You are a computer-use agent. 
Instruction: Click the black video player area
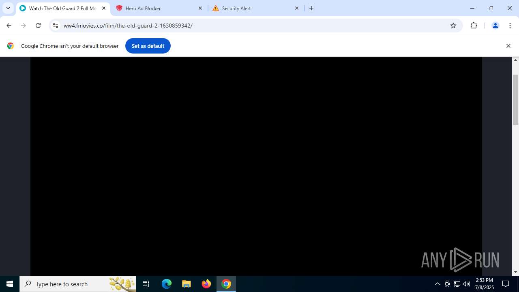click(256, 166)
